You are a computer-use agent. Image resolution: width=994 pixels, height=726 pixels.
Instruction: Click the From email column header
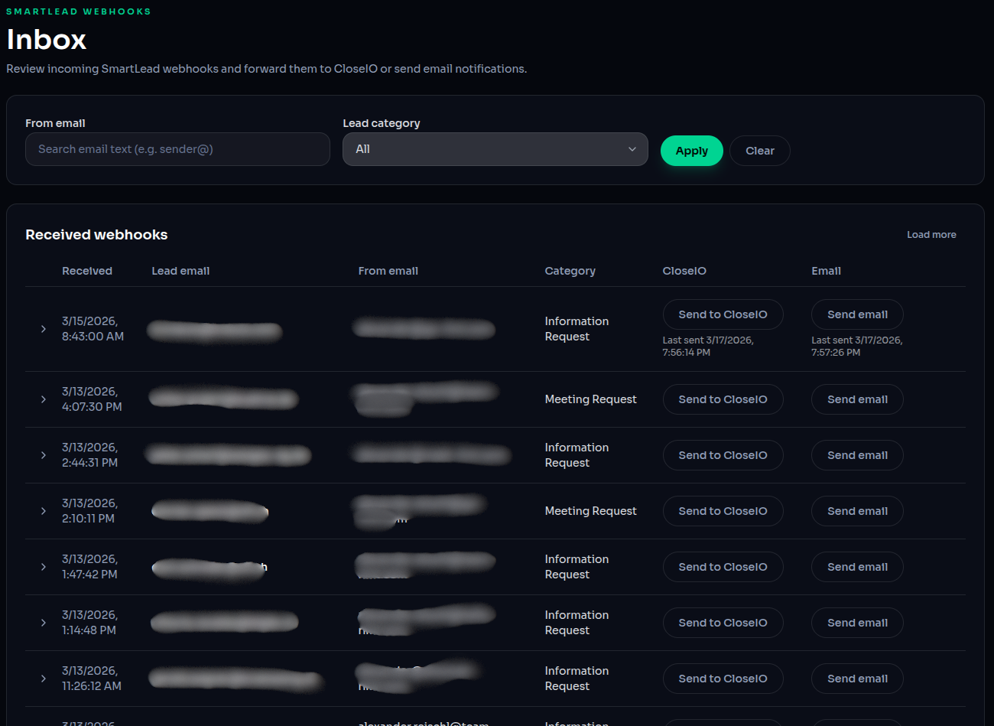pyautogui.click(x=388, y=271)
